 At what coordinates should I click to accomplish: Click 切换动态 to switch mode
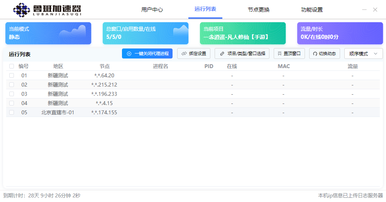[324, 53]
